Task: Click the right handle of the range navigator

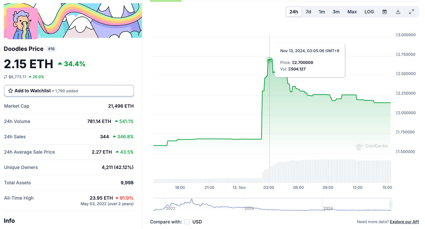Action: [x=391, y=205]
